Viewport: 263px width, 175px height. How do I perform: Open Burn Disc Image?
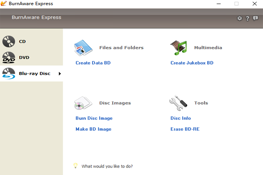pos(94,118)
